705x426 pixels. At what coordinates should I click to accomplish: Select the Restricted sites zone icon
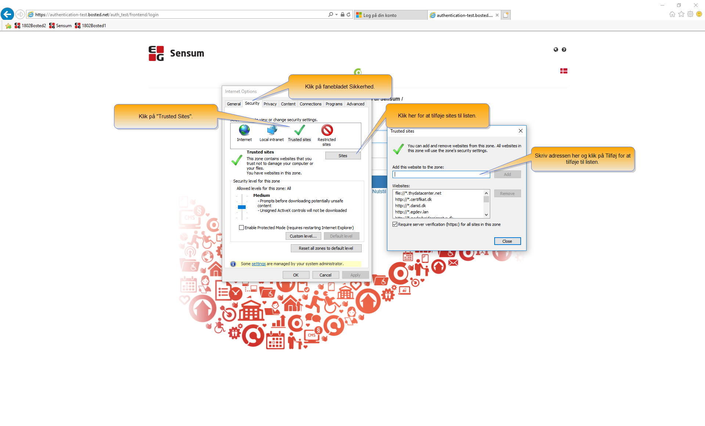coord(326,131)
